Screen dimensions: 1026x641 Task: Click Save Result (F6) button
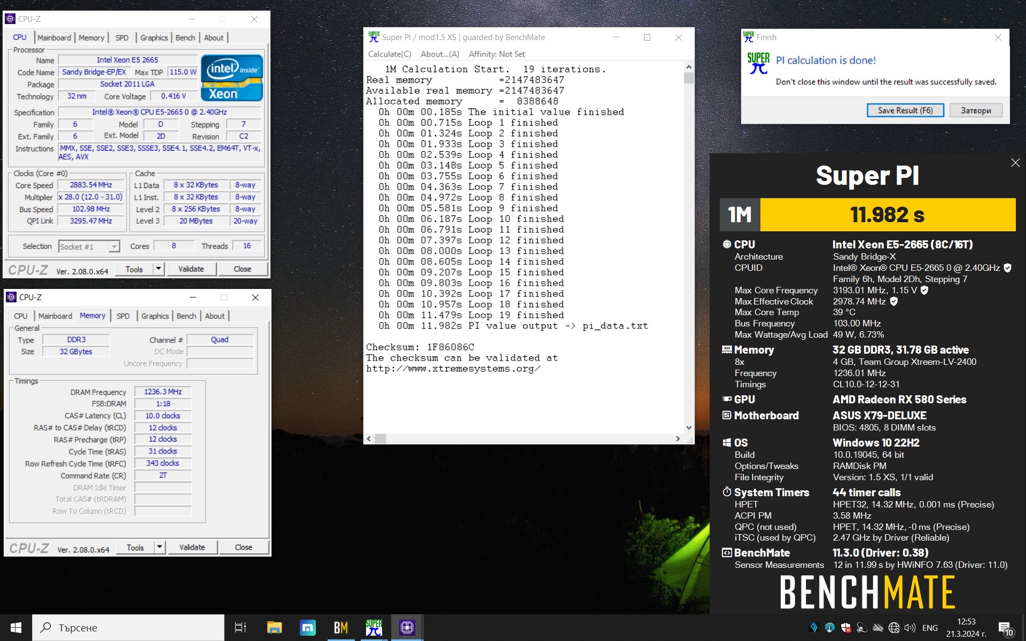coord(905,111)
